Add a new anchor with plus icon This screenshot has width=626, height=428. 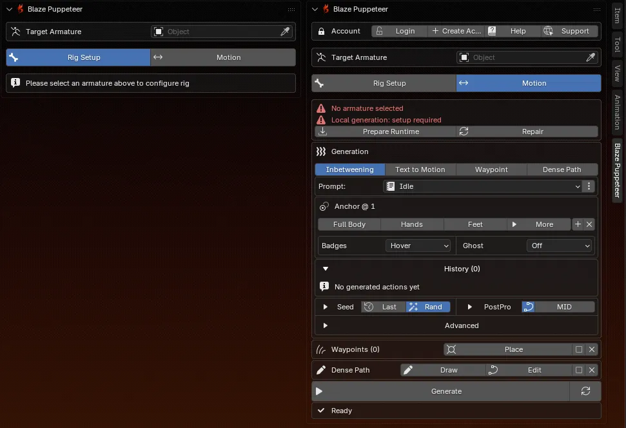coord(577,224)
